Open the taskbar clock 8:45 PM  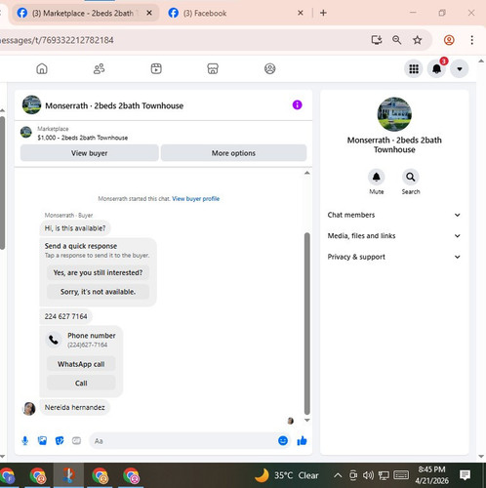(432, 475)
